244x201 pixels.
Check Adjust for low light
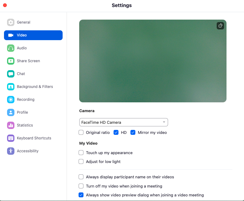pos(81,161)
